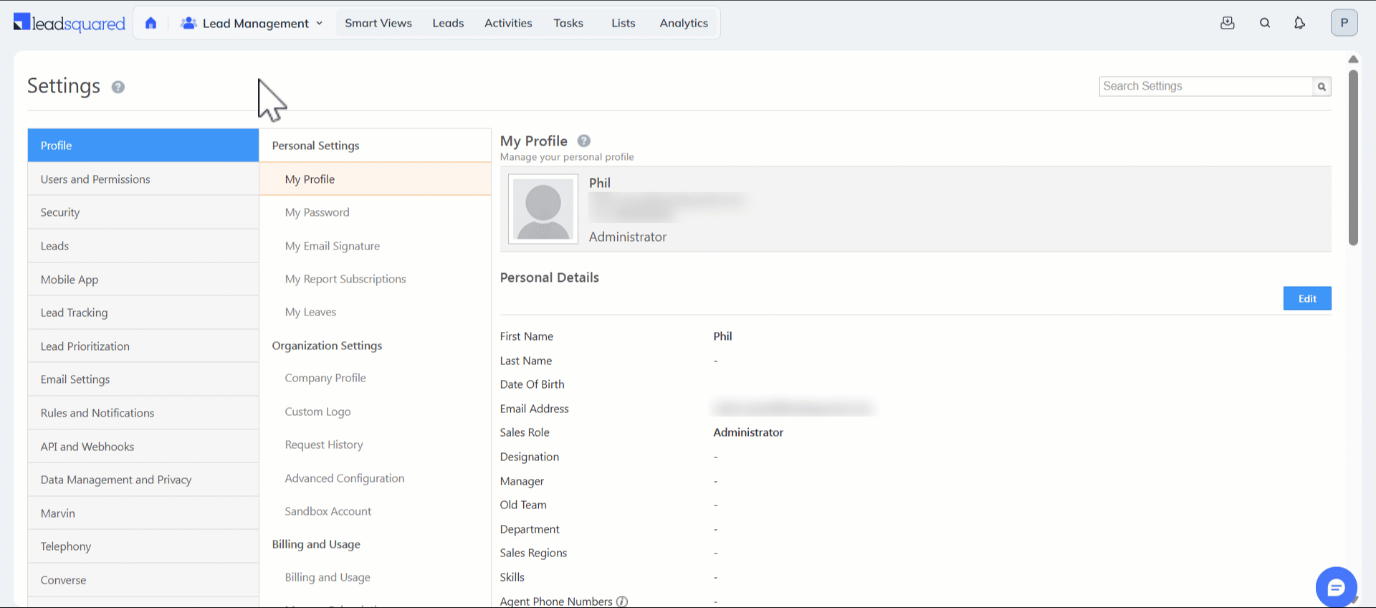Open the user avatar P menu
Image resolution: width=1376 pixels, height=608 pixels.
[x=1344, y=23]
